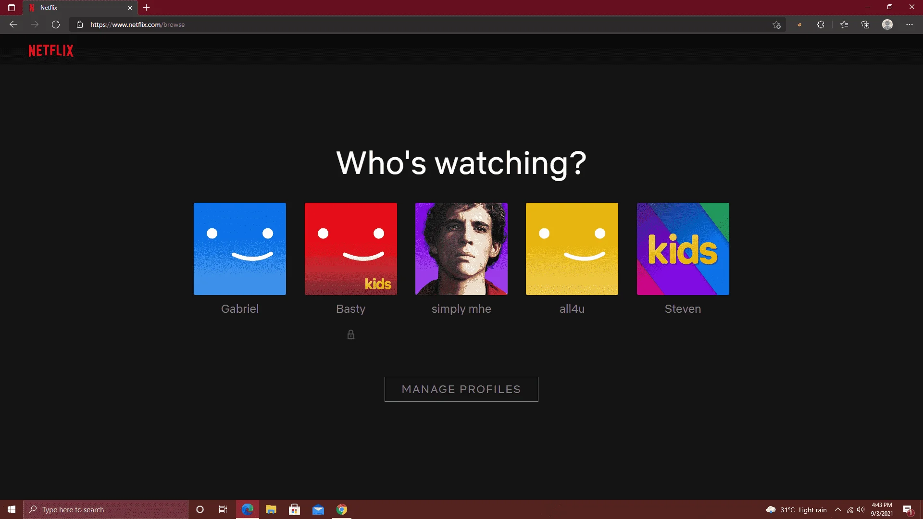Restore down the browser window
Screen dimensions: 923x519
[x=890, y=7]
